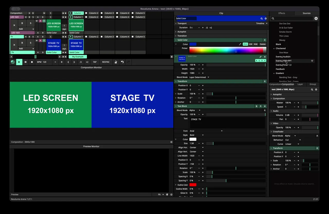Open Composition Monitor gear settings
329x214 pixels.
pos(171,142)
